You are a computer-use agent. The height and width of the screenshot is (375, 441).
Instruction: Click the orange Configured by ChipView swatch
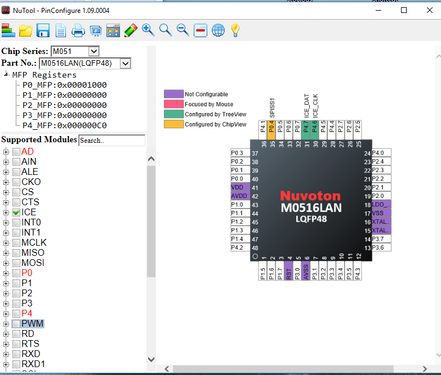(173, 124)
